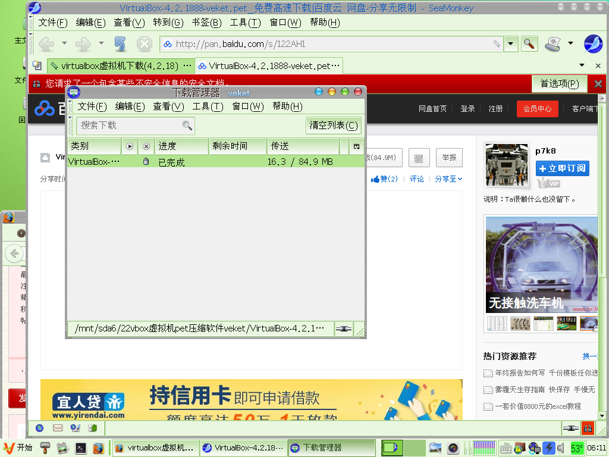The image size is (609, 457).
Task: Open the Back history dropdown arrow
Action: (x=64, y=43)
